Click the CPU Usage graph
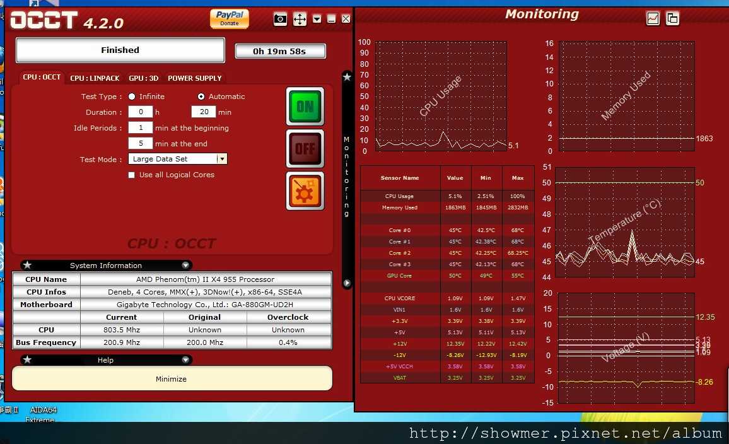 tap(441, 96)
